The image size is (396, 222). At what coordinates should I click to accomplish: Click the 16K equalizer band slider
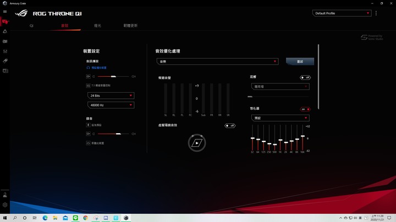click(302, 138)
